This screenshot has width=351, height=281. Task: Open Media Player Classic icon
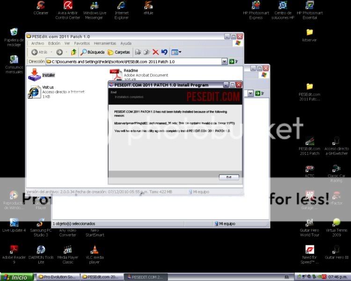click(67, 255)
